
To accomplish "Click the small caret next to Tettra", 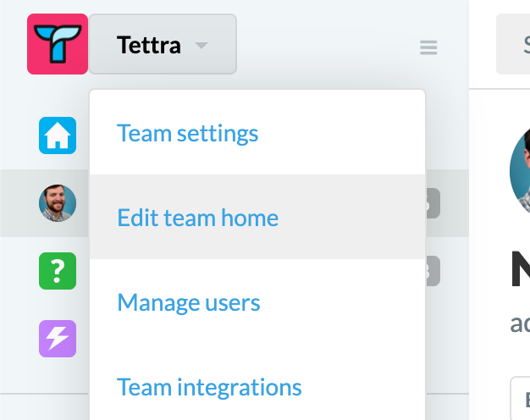I will [x=202, y=46].
